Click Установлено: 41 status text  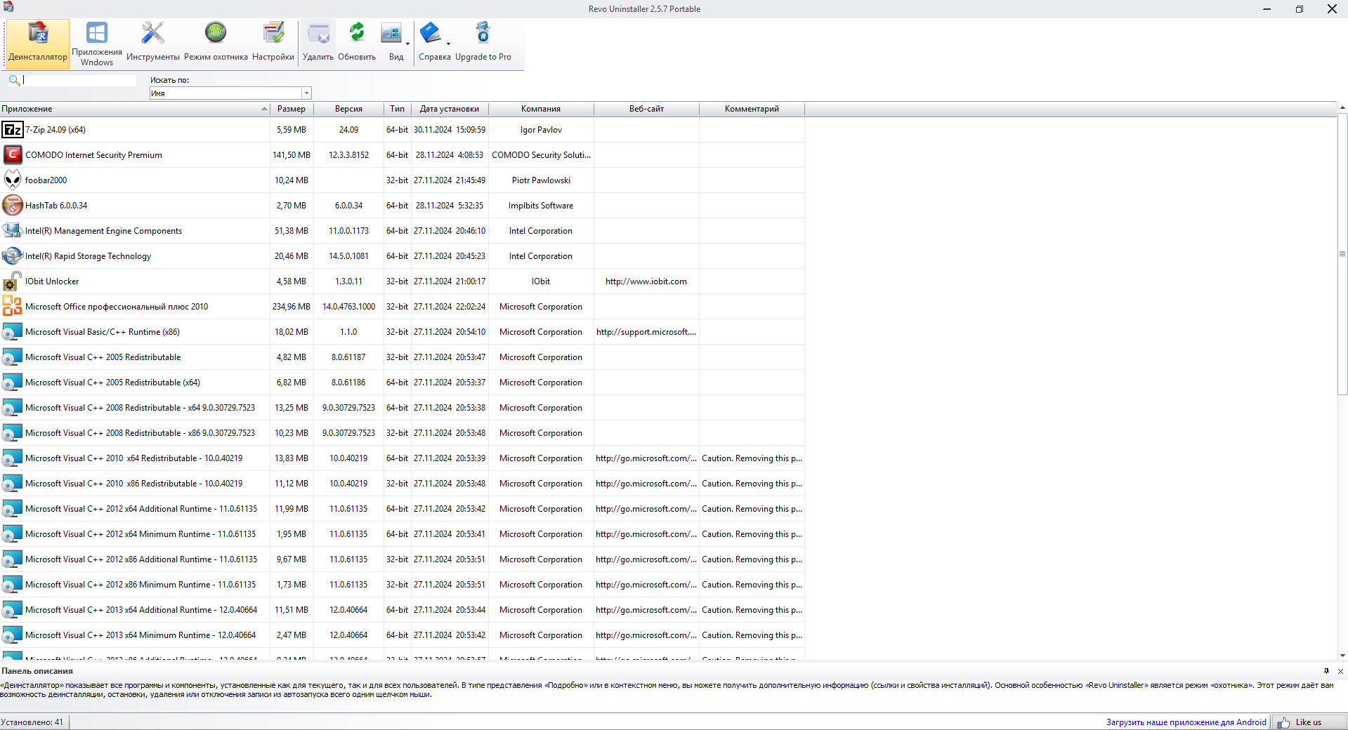point(32,722)
